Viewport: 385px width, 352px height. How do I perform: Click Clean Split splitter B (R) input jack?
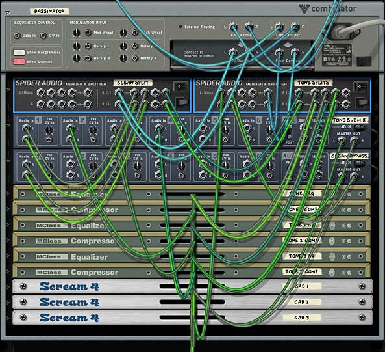[x=119, y=104]
